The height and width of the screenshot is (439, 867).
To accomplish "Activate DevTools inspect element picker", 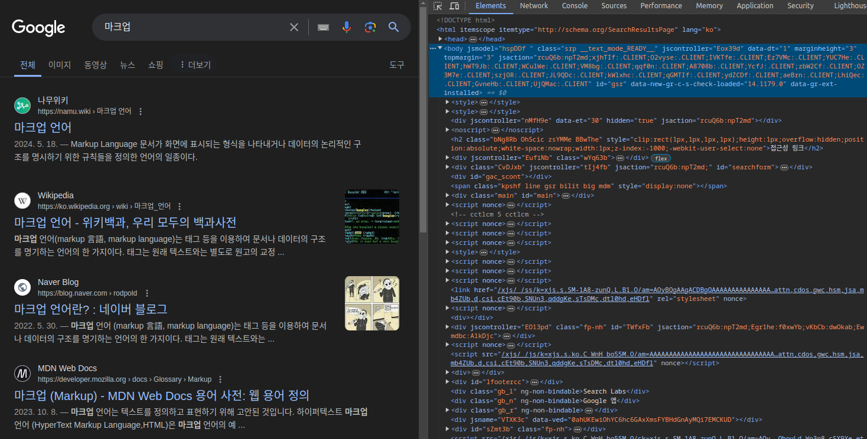I will pos(438,6).
